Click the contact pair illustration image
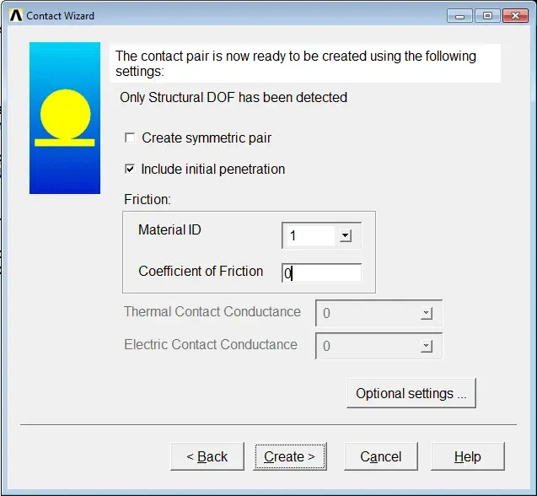Viewport: 537px width, 496px height. click(65, 118)
